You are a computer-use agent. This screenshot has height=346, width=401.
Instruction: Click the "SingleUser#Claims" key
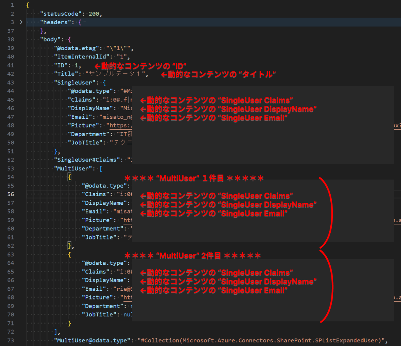[x=87, y=160]
